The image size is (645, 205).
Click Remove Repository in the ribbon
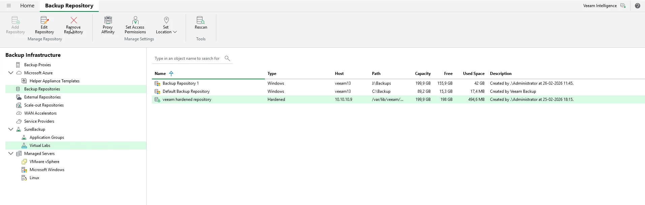tap(73, 25)
